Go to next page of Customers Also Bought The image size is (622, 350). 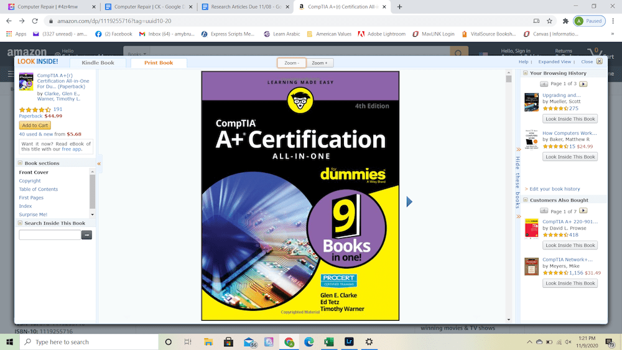click(x=583, y=211)
